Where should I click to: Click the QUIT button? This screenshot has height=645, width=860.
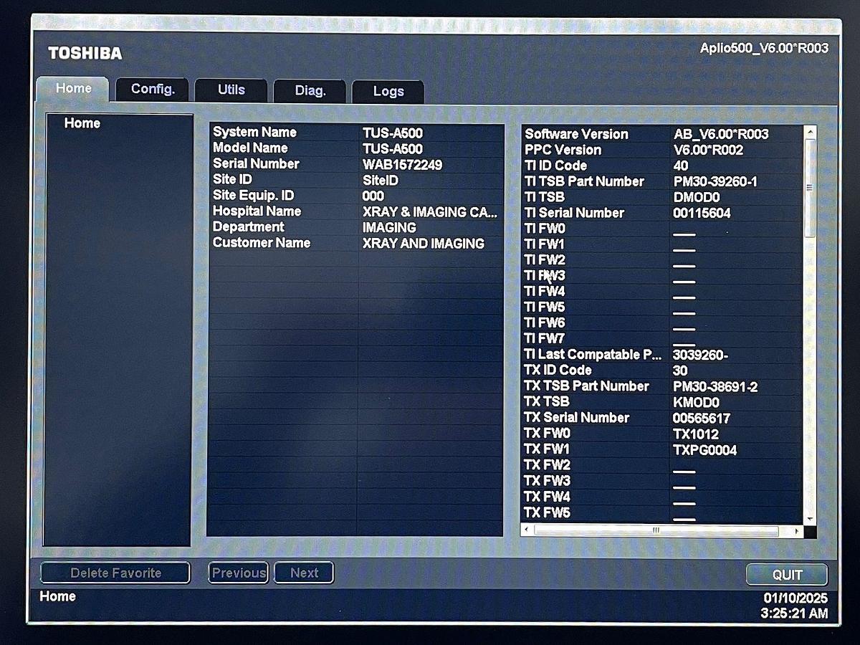[788, 575]
